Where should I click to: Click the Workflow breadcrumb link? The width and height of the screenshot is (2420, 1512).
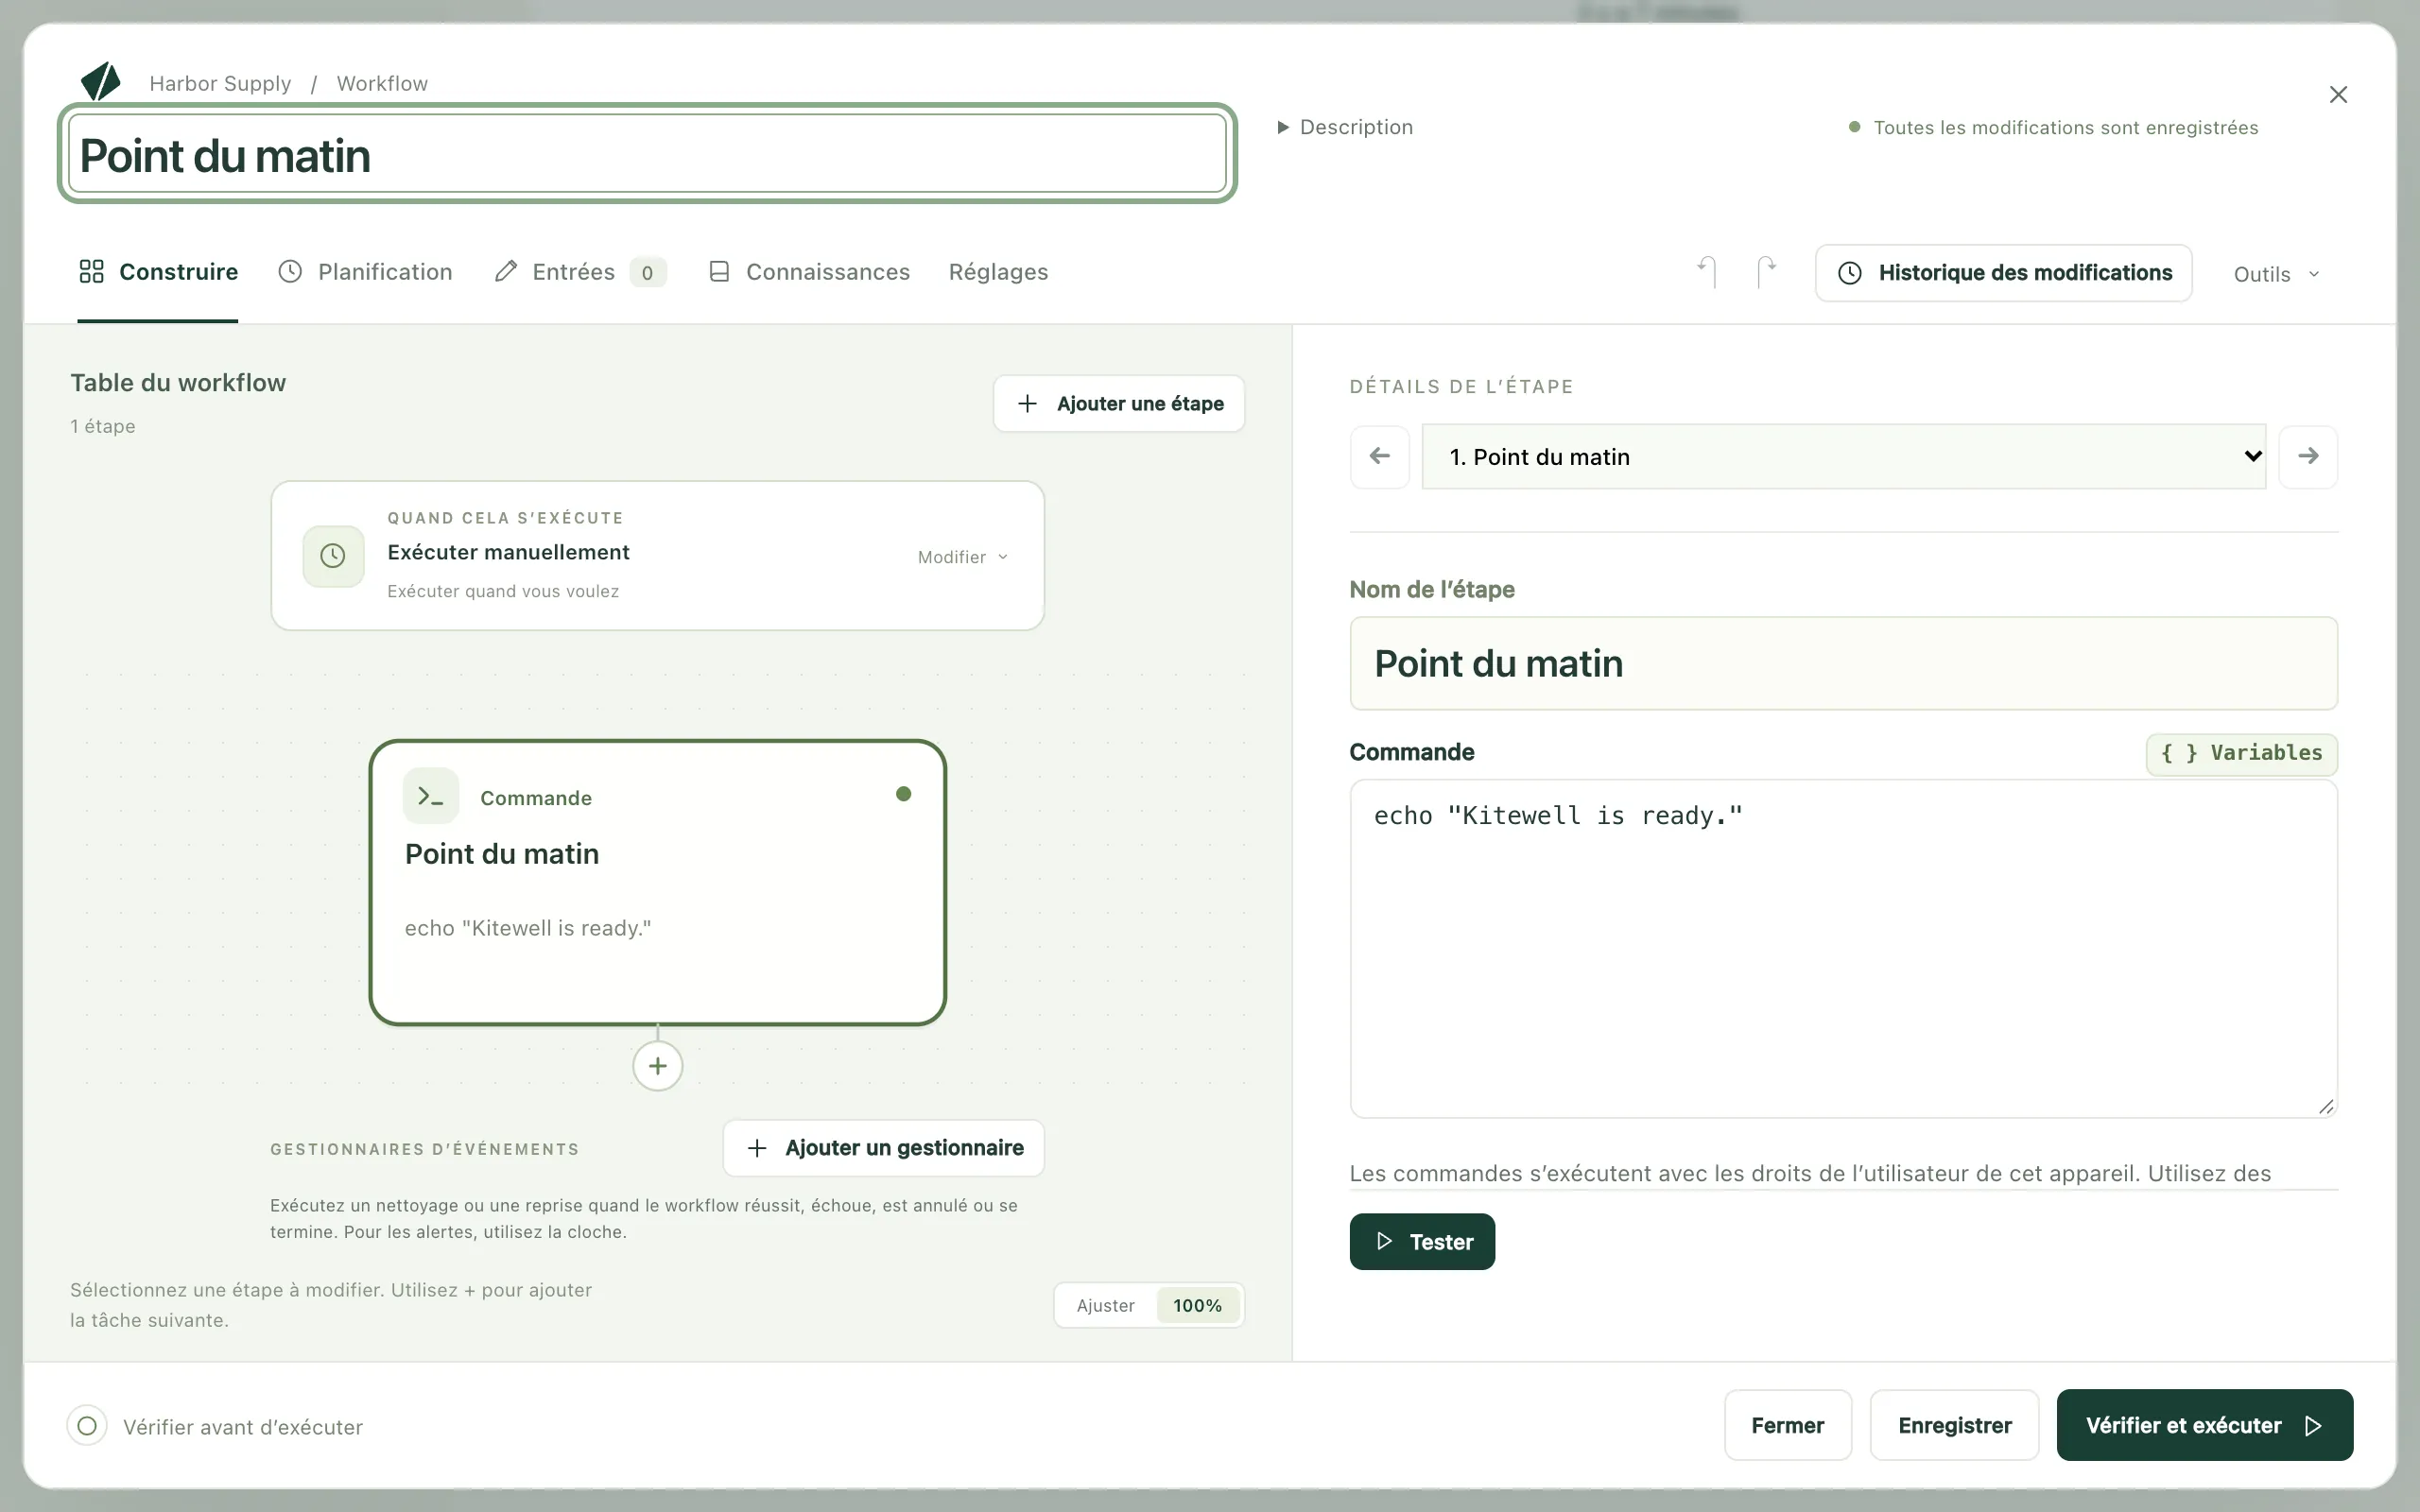coord(382,83)
